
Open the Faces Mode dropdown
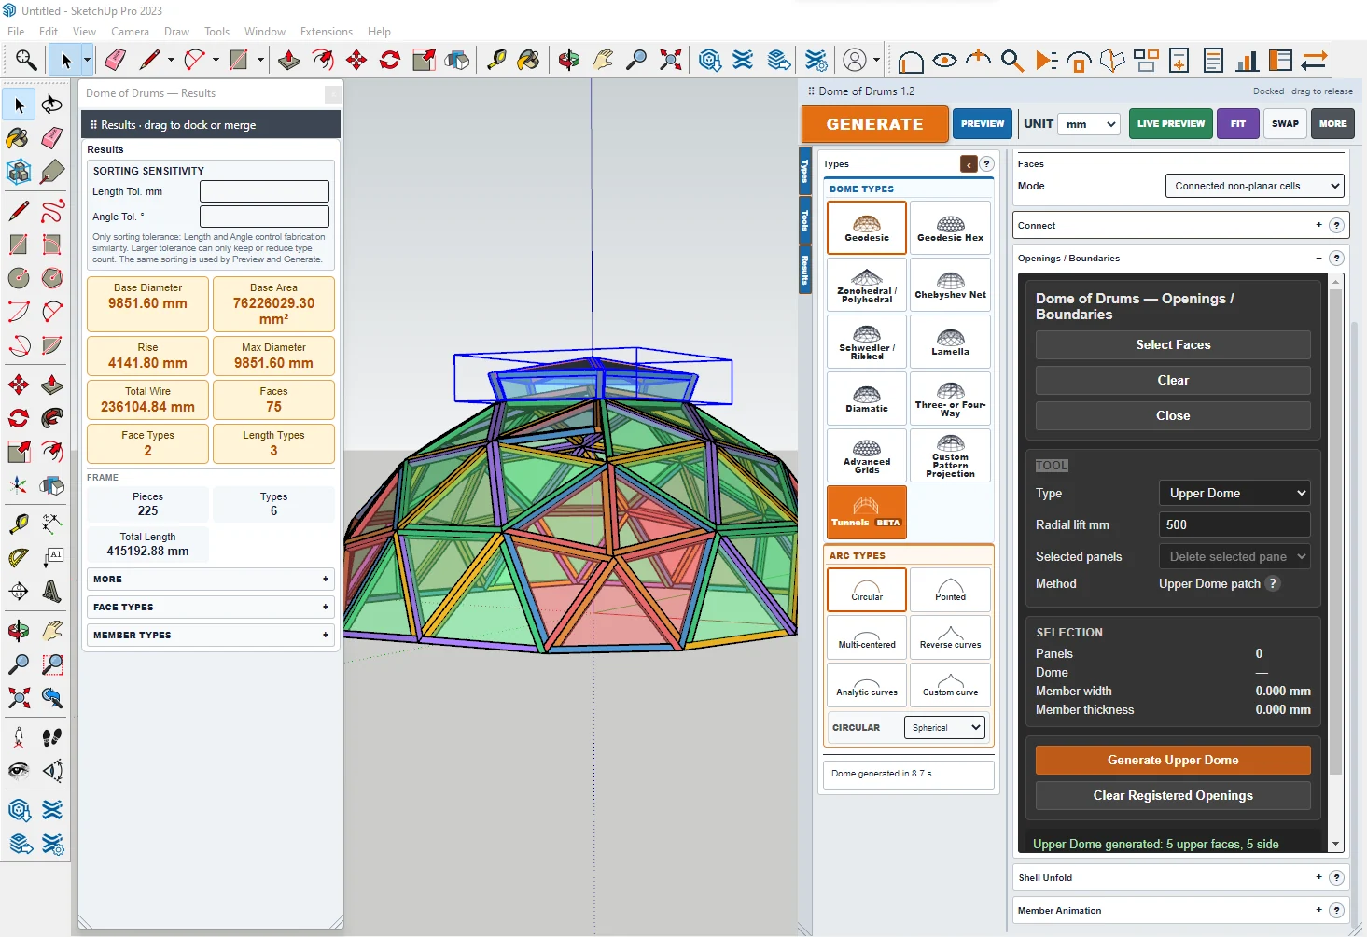[x=1254, y=186]
